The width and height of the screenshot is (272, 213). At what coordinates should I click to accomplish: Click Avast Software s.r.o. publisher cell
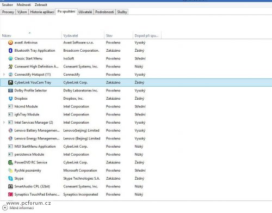coord(78,42)
